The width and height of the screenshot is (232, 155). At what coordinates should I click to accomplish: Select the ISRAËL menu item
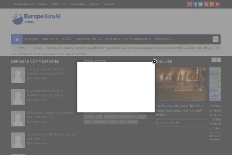67,39
